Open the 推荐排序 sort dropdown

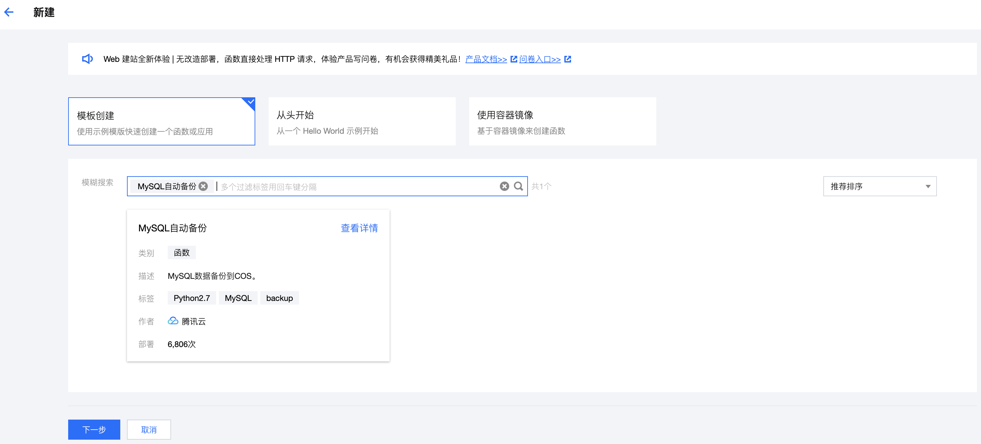point(880,186)
